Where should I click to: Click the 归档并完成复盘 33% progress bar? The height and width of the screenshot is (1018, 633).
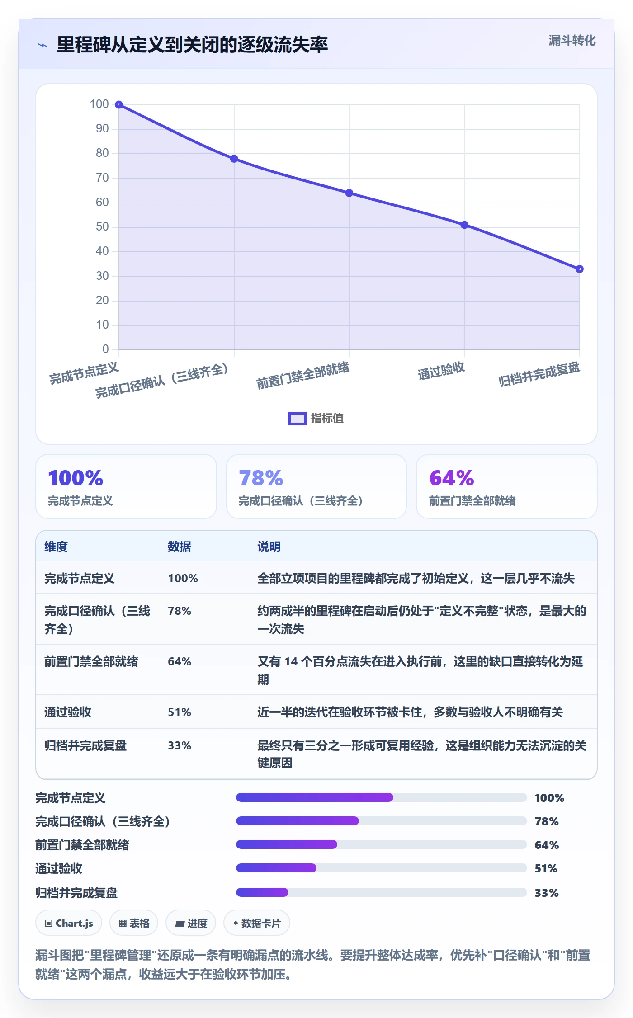[381, 892]
